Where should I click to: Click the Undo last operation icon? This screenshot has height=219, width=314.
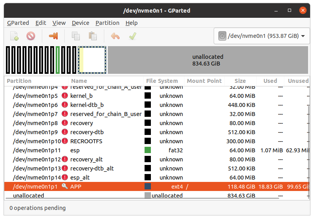pyautogui.click(x=115, y=36)
